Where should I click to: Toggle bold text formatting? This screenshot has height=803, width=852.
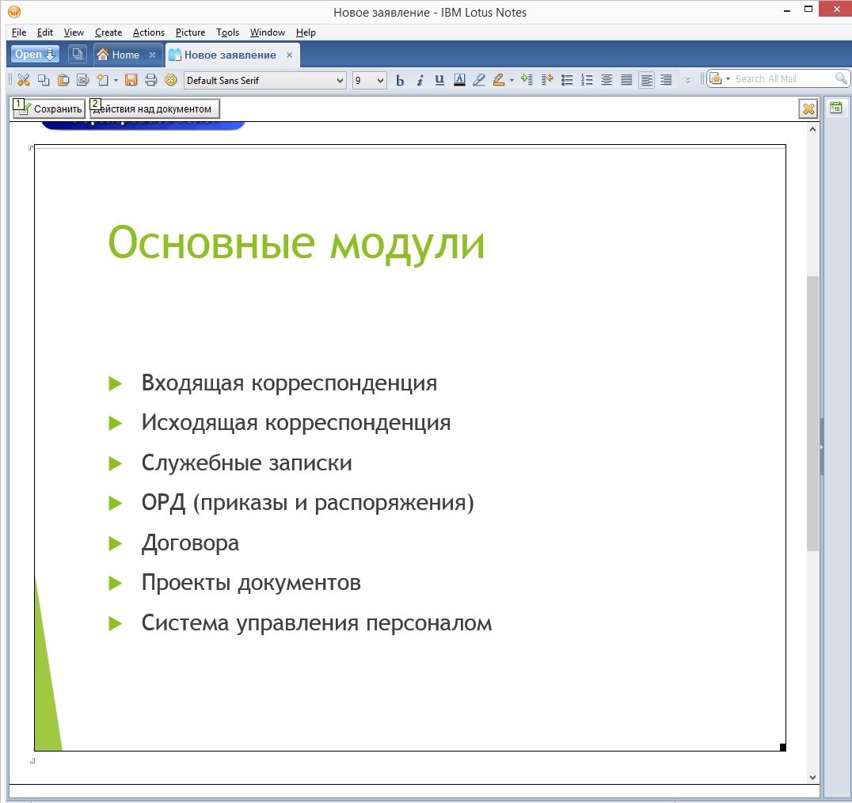(400, 80)
